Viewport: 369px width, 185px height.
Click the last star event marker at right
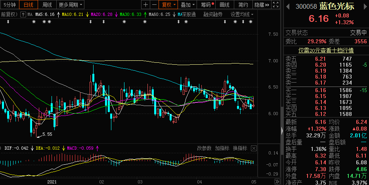250,22
